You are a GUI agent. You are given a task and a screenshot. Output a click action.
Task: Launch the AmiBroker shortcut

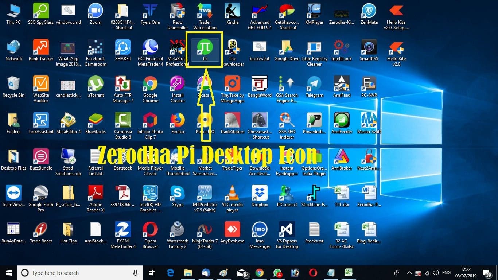[342, 159]
